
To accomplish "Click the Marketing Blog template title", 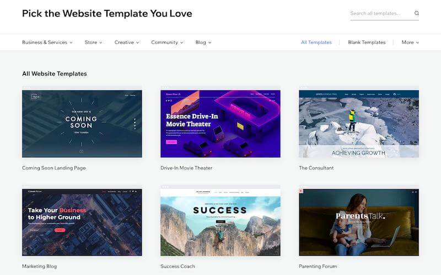I will tap(39, 266).
